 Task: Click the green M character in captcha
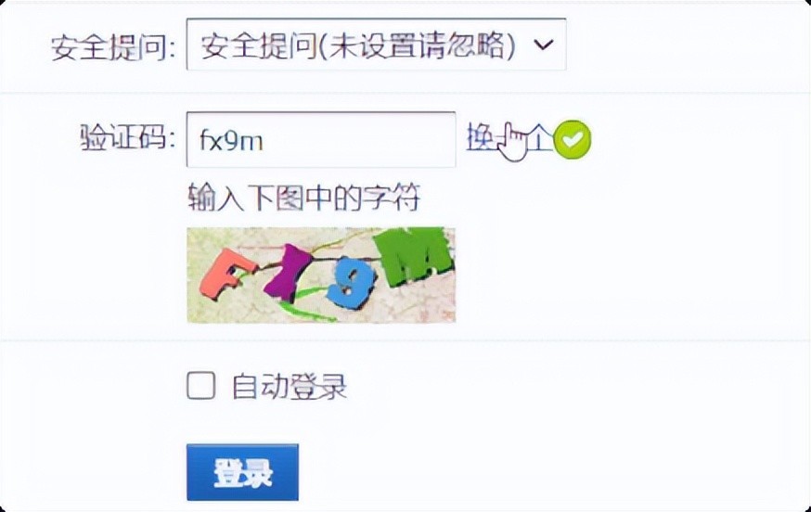[413, 257]
